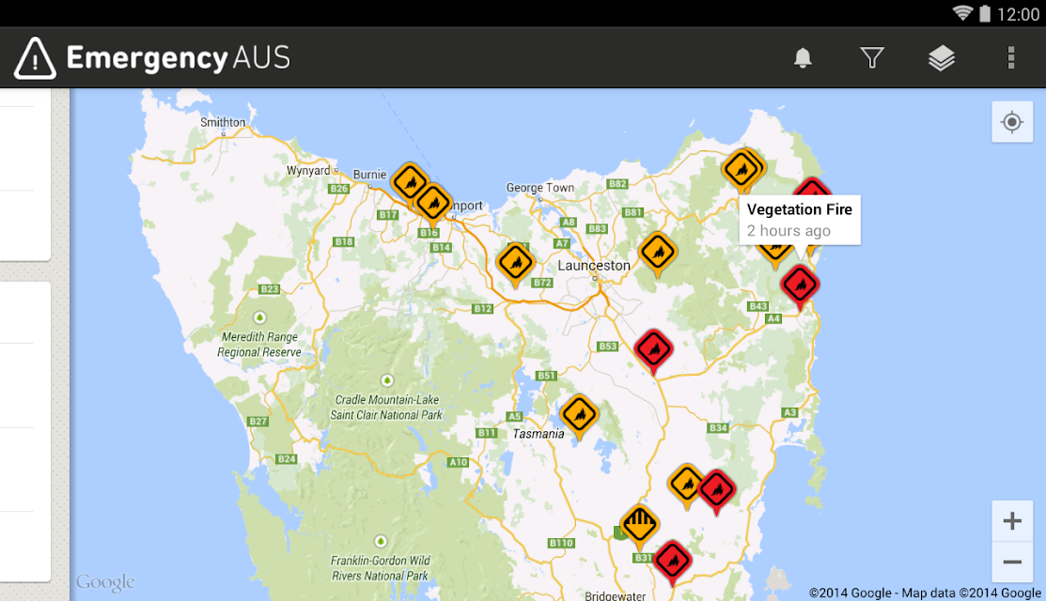Image resolution: width=1046 pixels, height=601 pixels.
Task: Open the Vegetation Fire info popup
Action: click(799, 220)
